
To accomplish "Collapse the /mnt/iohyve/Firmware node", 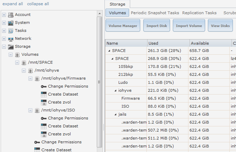I will click(x=31, y=78).
